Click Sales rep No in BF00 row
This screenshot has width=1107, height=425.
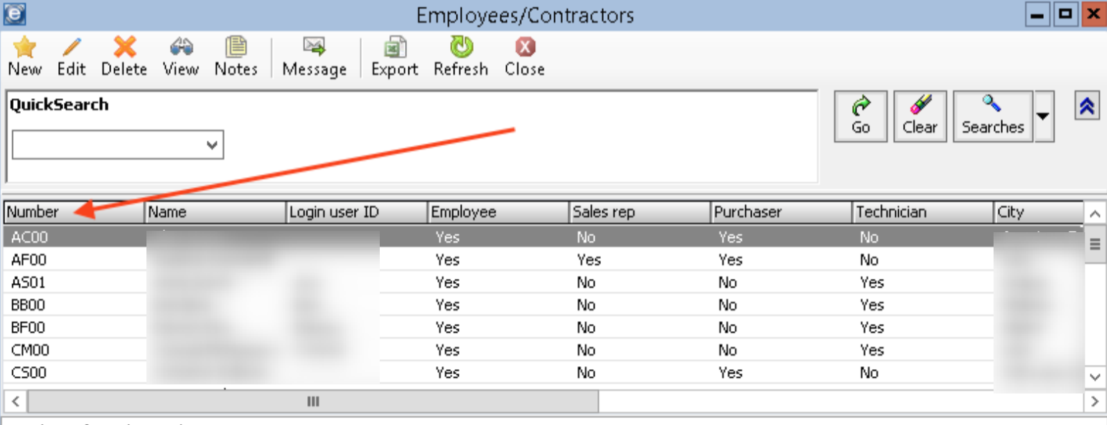(586, 328)
